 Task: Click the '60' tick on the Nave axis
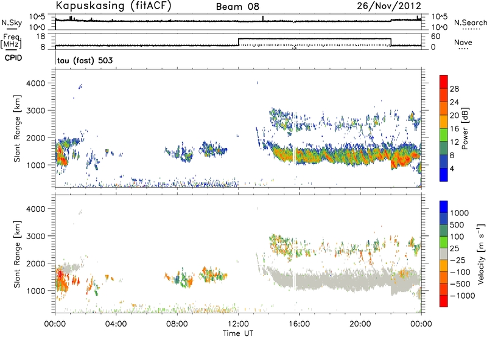[436, 36]
